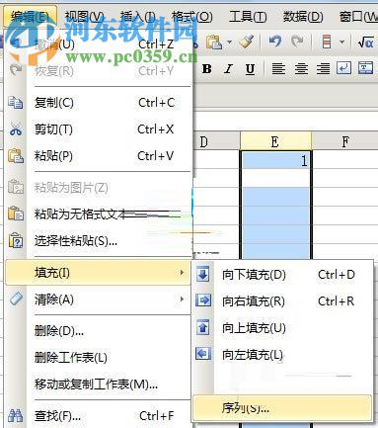Screen dimensions: 378x428
Task: Expand the 填充(I) submenu
Action: [x=99, y=273]
